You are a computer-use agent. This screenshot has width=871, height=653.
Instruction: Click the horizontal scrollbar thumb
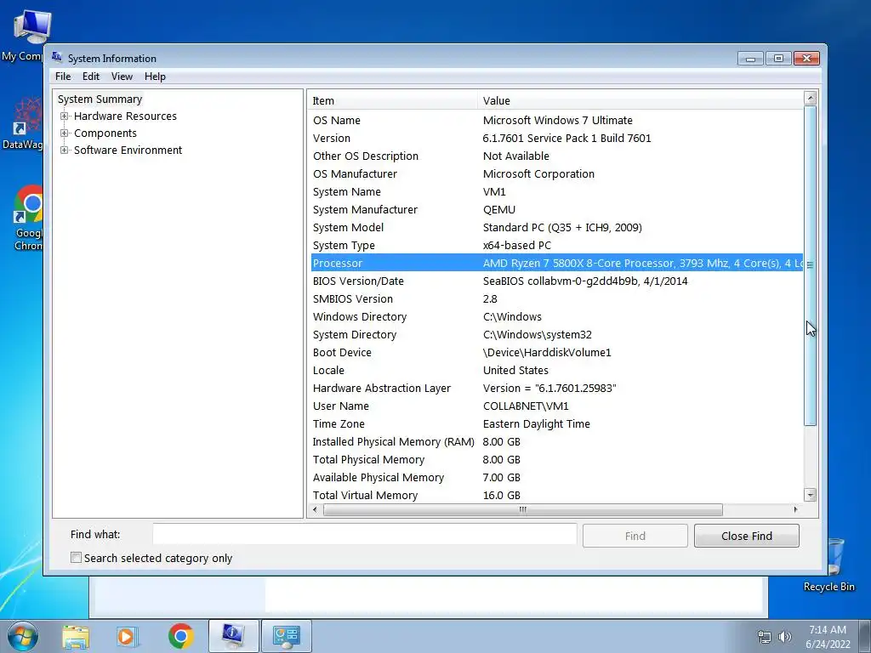tap(523, 509)
